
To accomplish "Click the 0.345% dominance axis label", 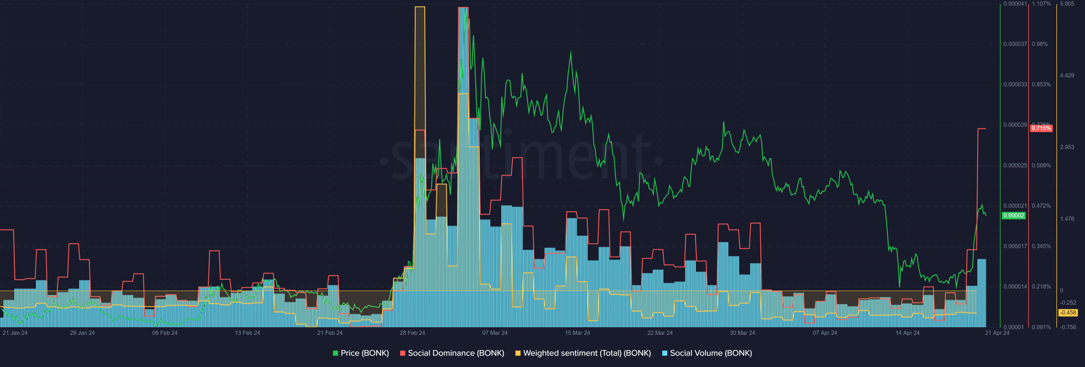I will [1041, 246].
